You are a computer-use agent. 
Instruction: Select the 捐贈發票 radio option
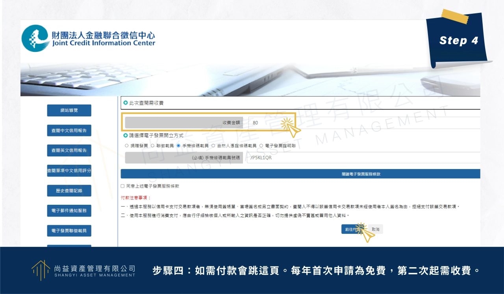click(127, 145)
